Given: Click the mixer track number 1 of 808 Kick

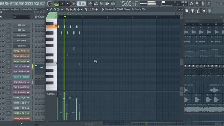Looking at the screenshot, I should click(8, 25).
